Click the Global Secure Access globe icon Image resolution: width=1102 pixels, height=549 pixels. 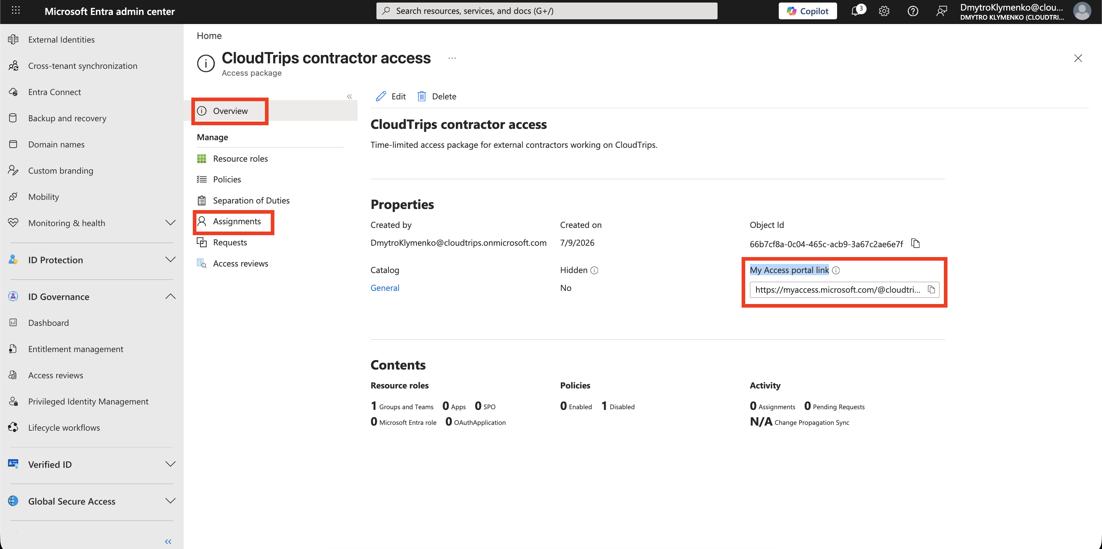(13, 501)
